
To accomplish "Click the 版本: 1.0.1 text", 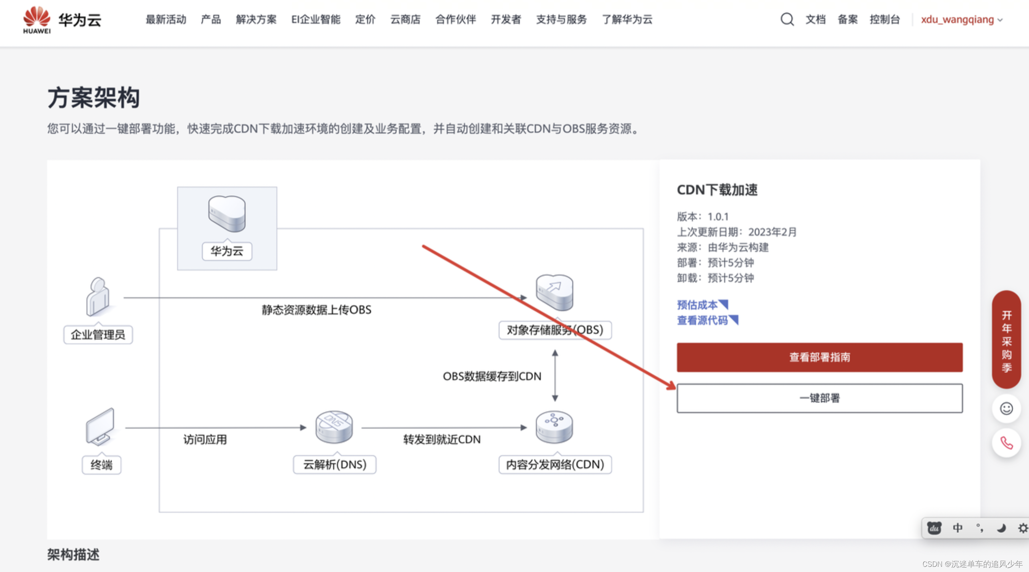I will pos(702,216).
